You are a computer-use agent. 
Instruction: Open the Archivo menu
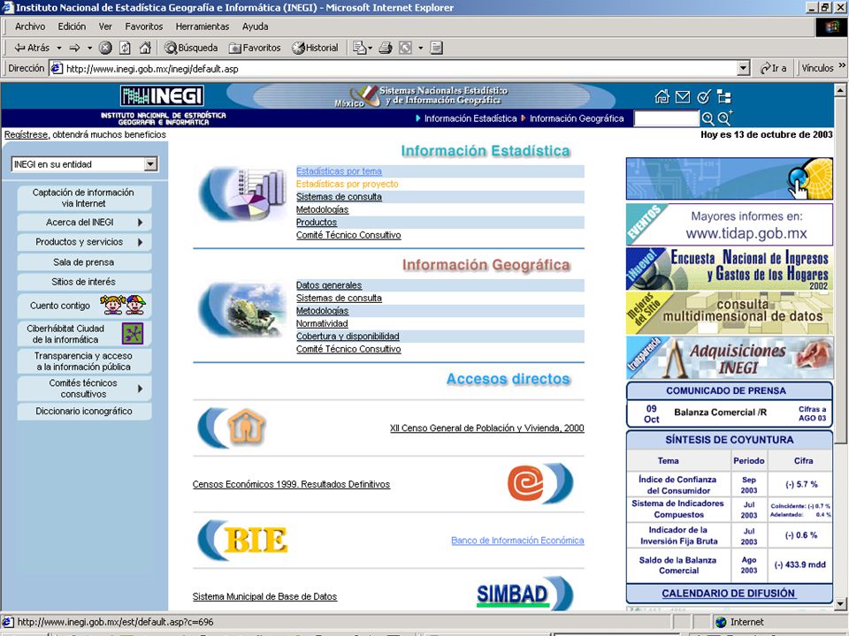pyautogui.click(x=30, y=26)
